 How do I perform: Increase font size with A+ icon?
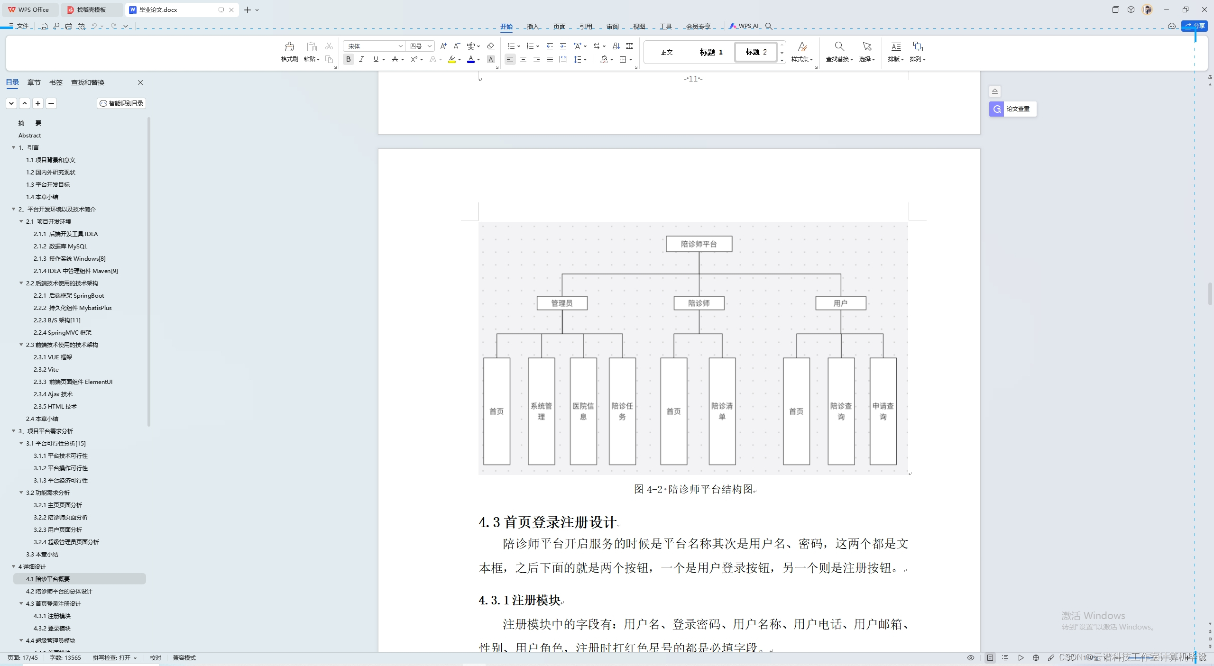443,46
